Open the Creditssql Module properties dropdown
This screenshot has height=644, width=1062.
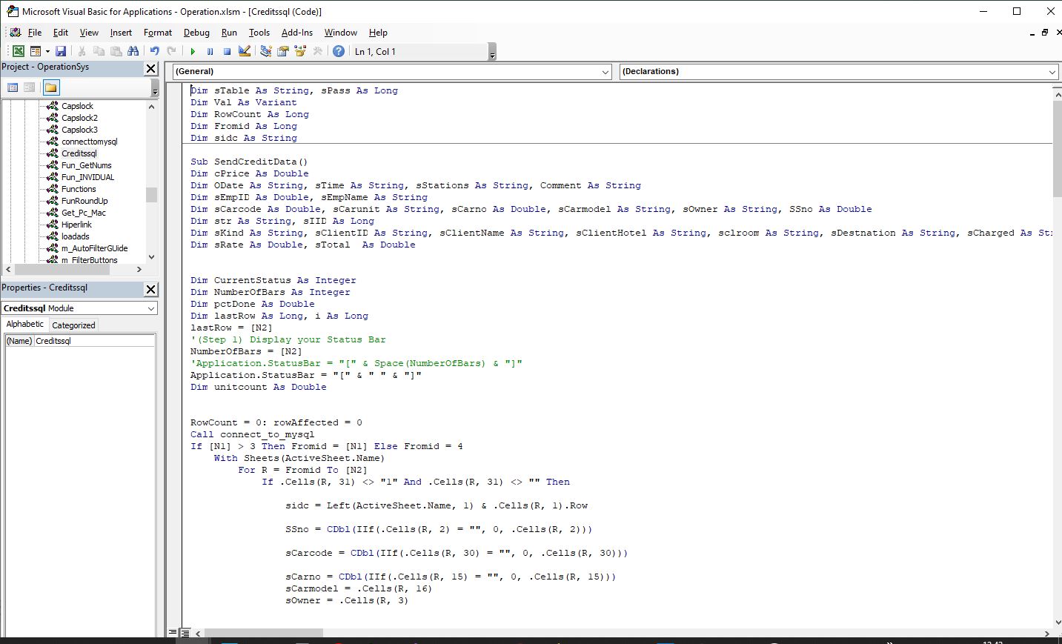click(x=150, y=308)
